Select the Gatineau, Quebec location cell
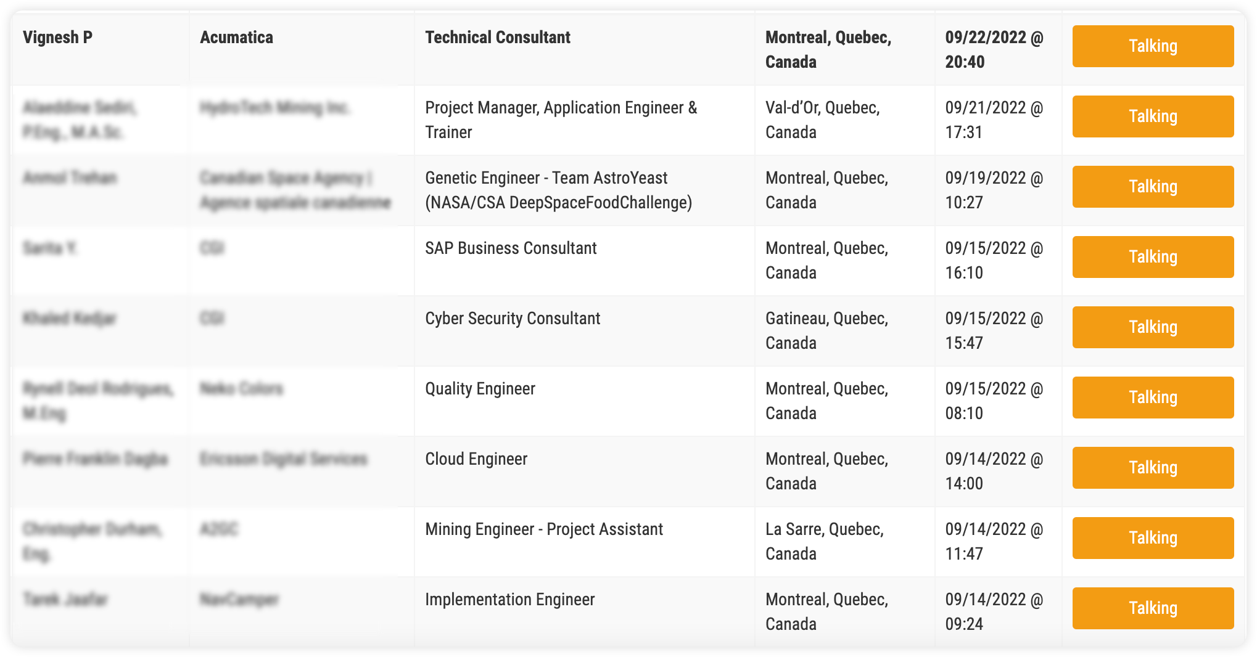Viewport: 1257px width, 657px height. pyautogui.click(x=826, y=330)
